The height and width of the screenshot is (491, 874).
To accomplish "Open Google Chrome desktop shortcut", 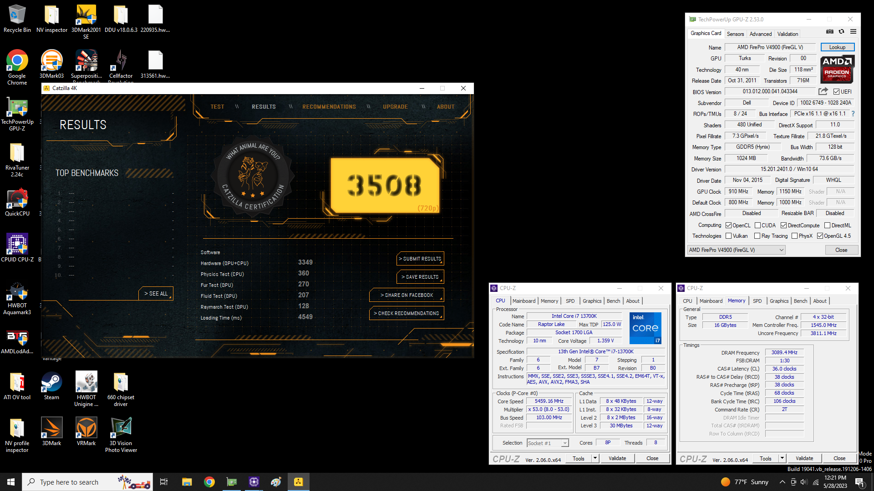I will click(x=17, y=67).
